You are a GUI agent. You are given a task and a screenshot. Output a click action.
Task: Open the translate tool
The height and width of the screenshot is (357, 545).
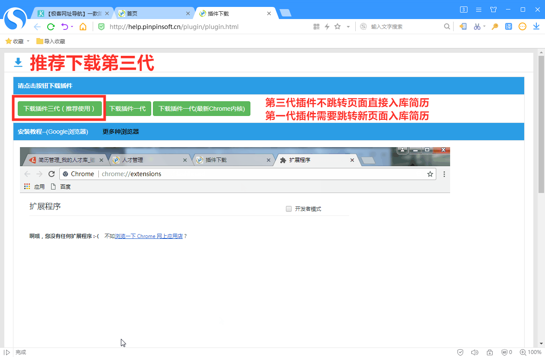(x=508, y=26)
